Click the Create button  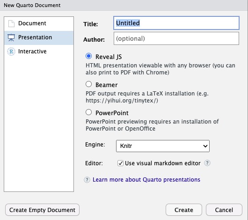(184, 210)
